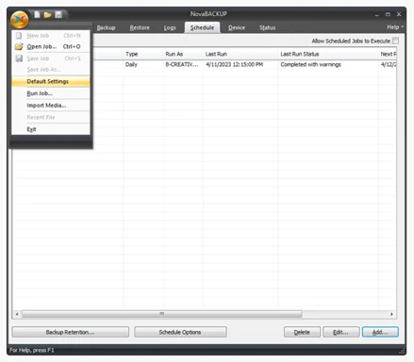Choose Exit from the application menu

click(51, 129)
